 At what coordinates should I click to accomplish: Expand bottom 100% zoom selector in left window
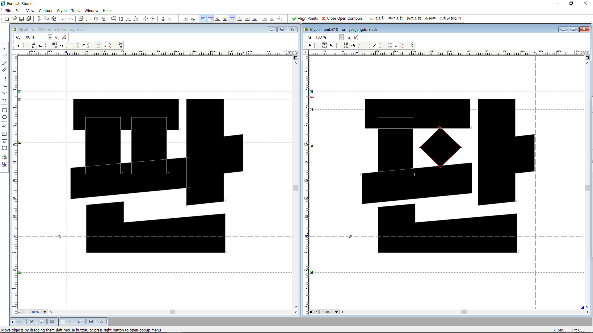coord(45,312)
